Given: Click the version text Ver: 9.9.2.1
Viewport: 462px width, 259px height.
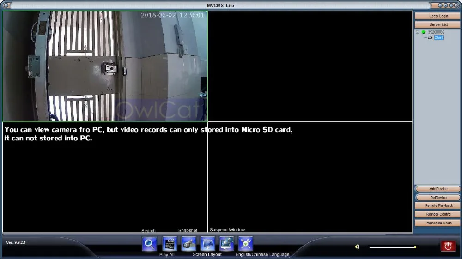Looking at the screenshot, I should click(x=16, y=242).
